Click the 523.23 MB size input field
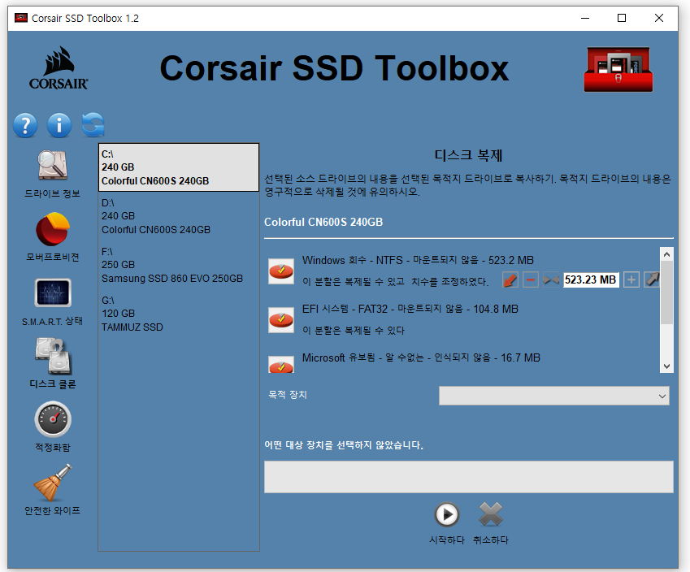Image resolution: width=690 pixels, height=572 pixels. [591, 279]
